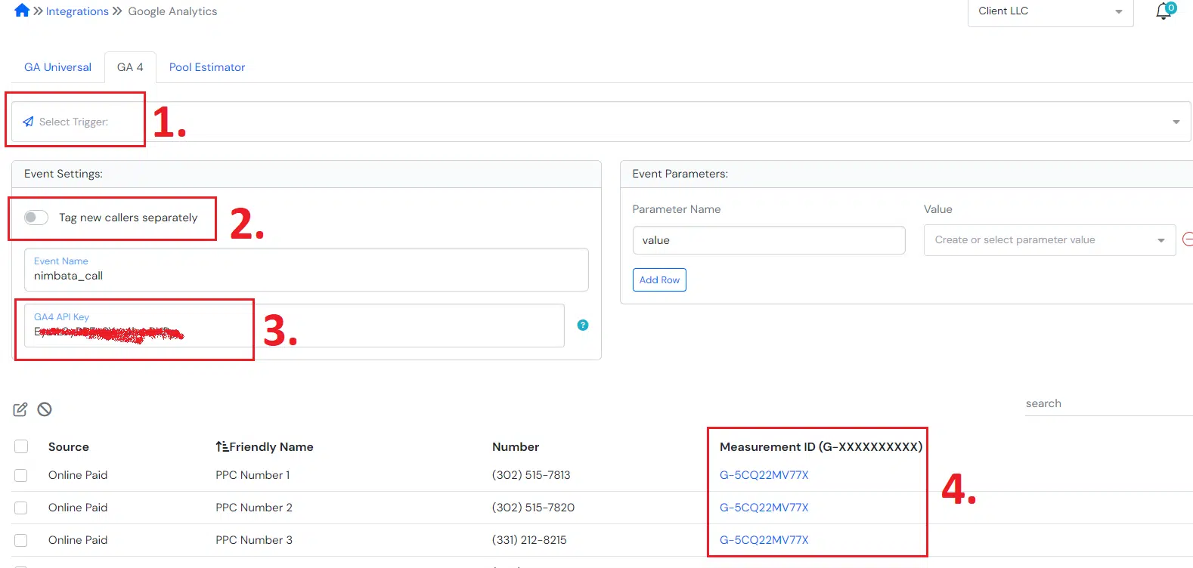Click the Event Name input field
1193x568 pixels.
click(306, 270)
